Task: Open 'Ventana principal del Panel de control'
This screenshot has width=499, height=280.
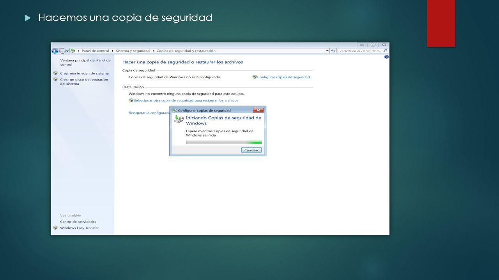Action: click(x=85, y=62)
